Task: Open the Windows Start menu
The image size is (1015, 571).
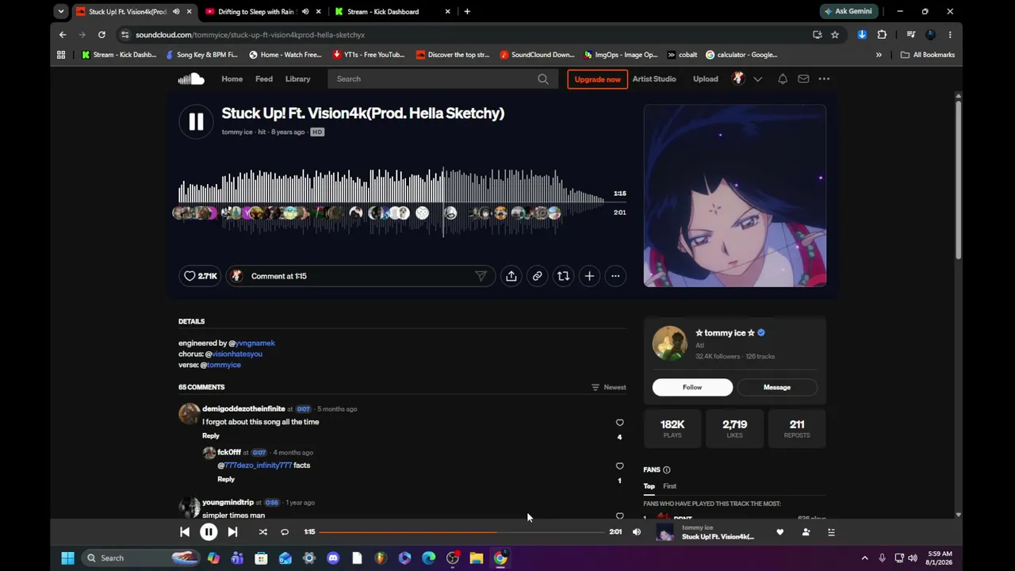Action: [67, 558]
